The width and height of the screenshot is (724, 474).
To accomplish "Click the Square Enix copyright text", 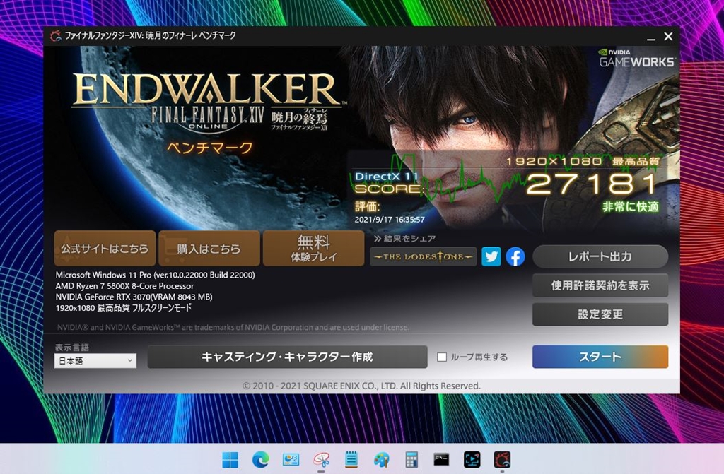I will [x=361, y=386].
